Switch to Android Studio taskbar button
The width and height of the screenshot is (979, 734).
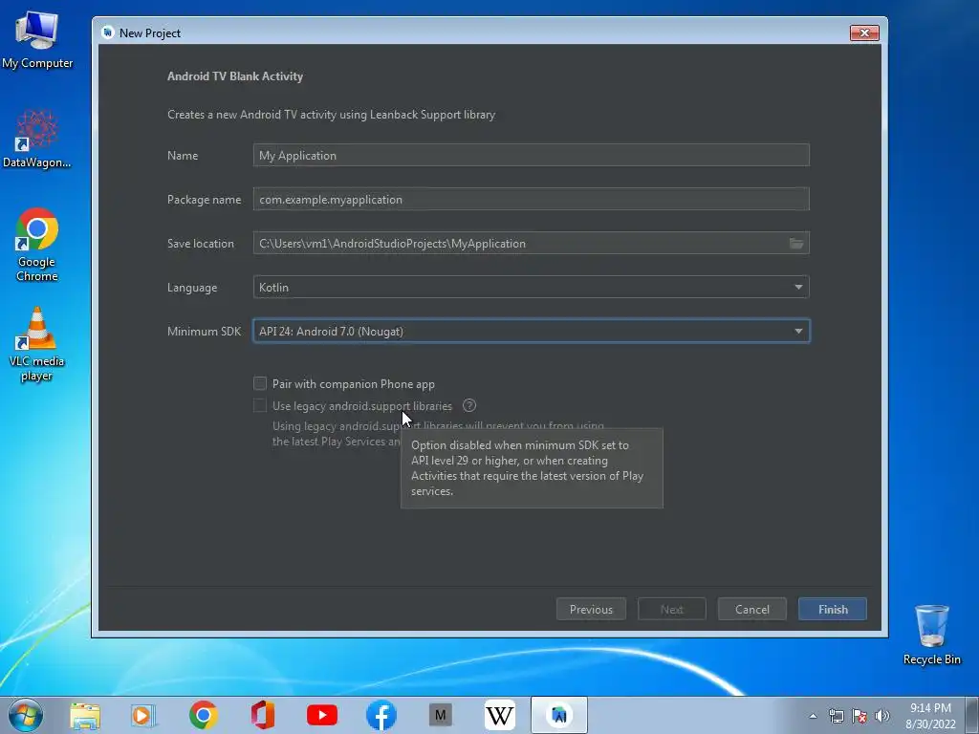558,715
